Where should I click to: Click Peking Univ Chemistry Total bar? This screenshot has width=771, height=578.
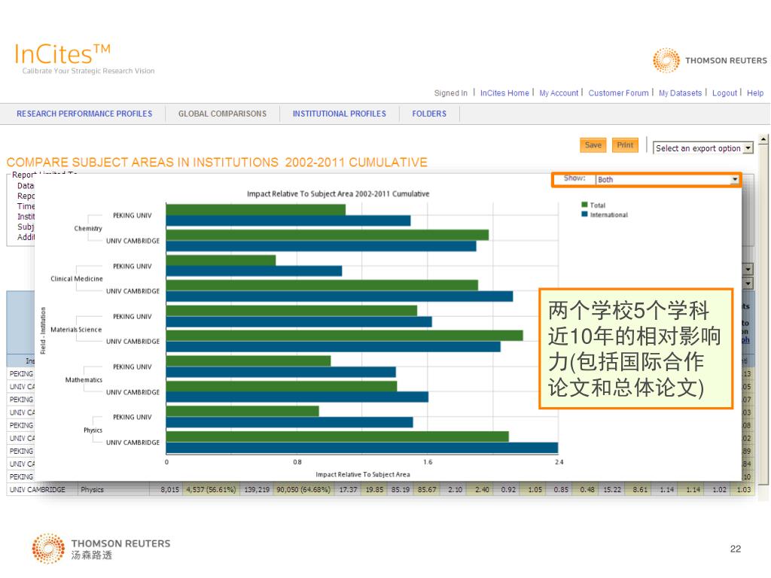pyautogui.click(x=256, y=210)
